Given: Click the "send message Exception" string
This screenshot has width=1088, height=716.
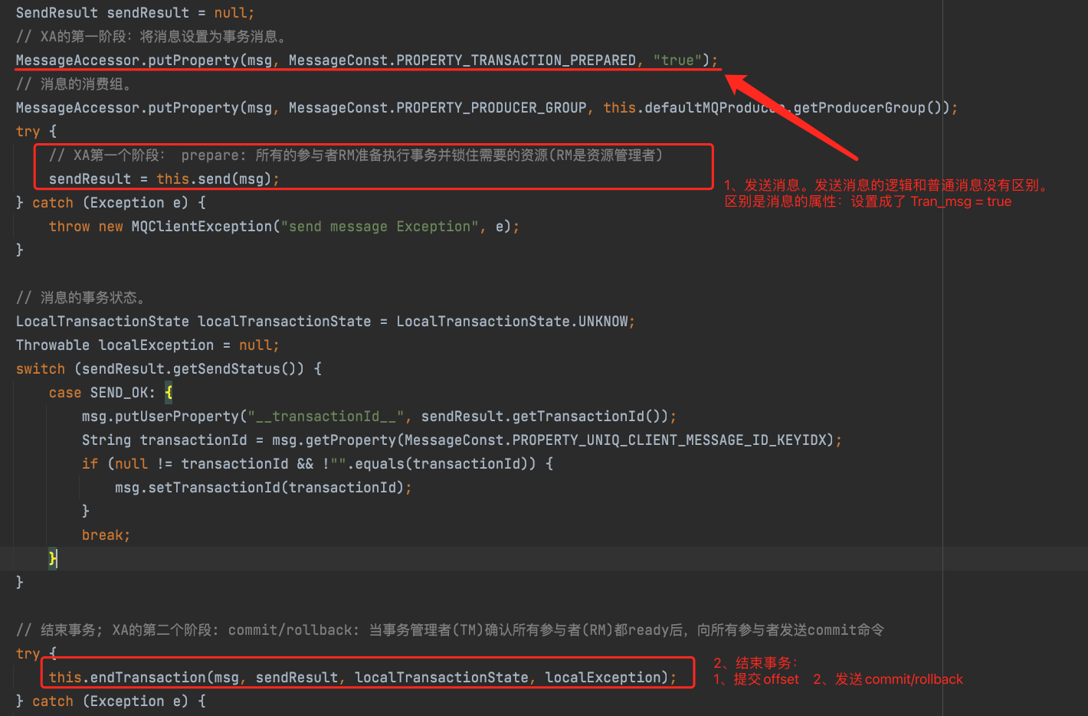Looking at the screenshot, I should (379, 227).
